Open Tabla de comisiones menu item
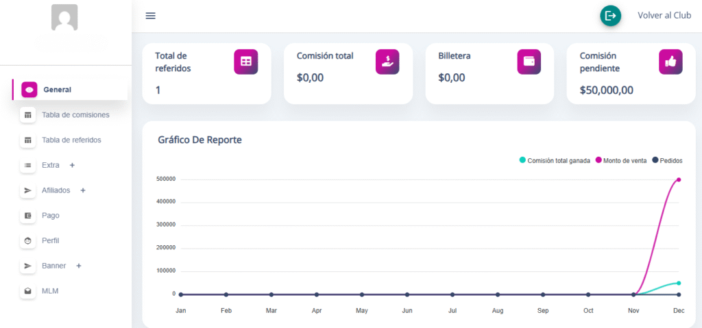 click(x=75, y=115)
